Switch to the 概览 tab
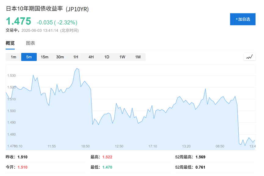The width and height of the screenshot is (264, 176). tap(10, 43)
